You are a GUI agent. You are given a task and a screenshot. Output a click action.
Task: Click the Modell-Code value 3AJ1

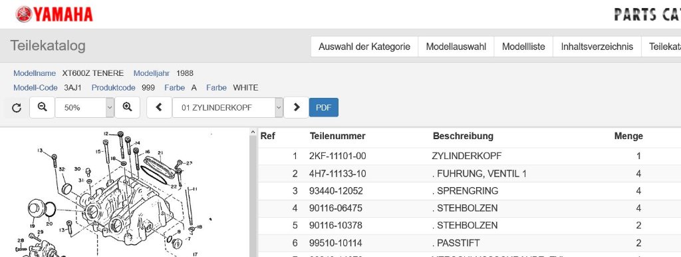[72, 87]
